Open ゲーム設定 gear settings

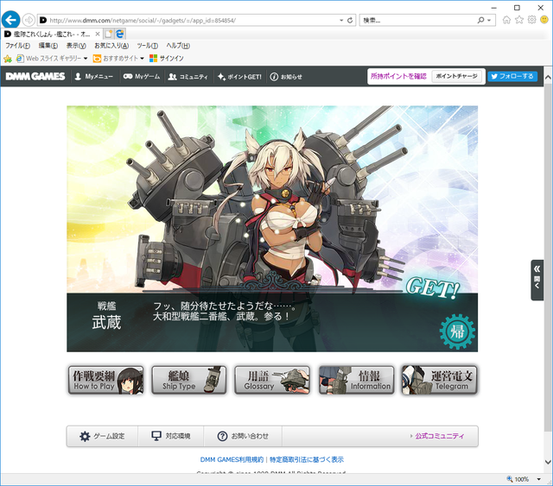tap(102, 436)
